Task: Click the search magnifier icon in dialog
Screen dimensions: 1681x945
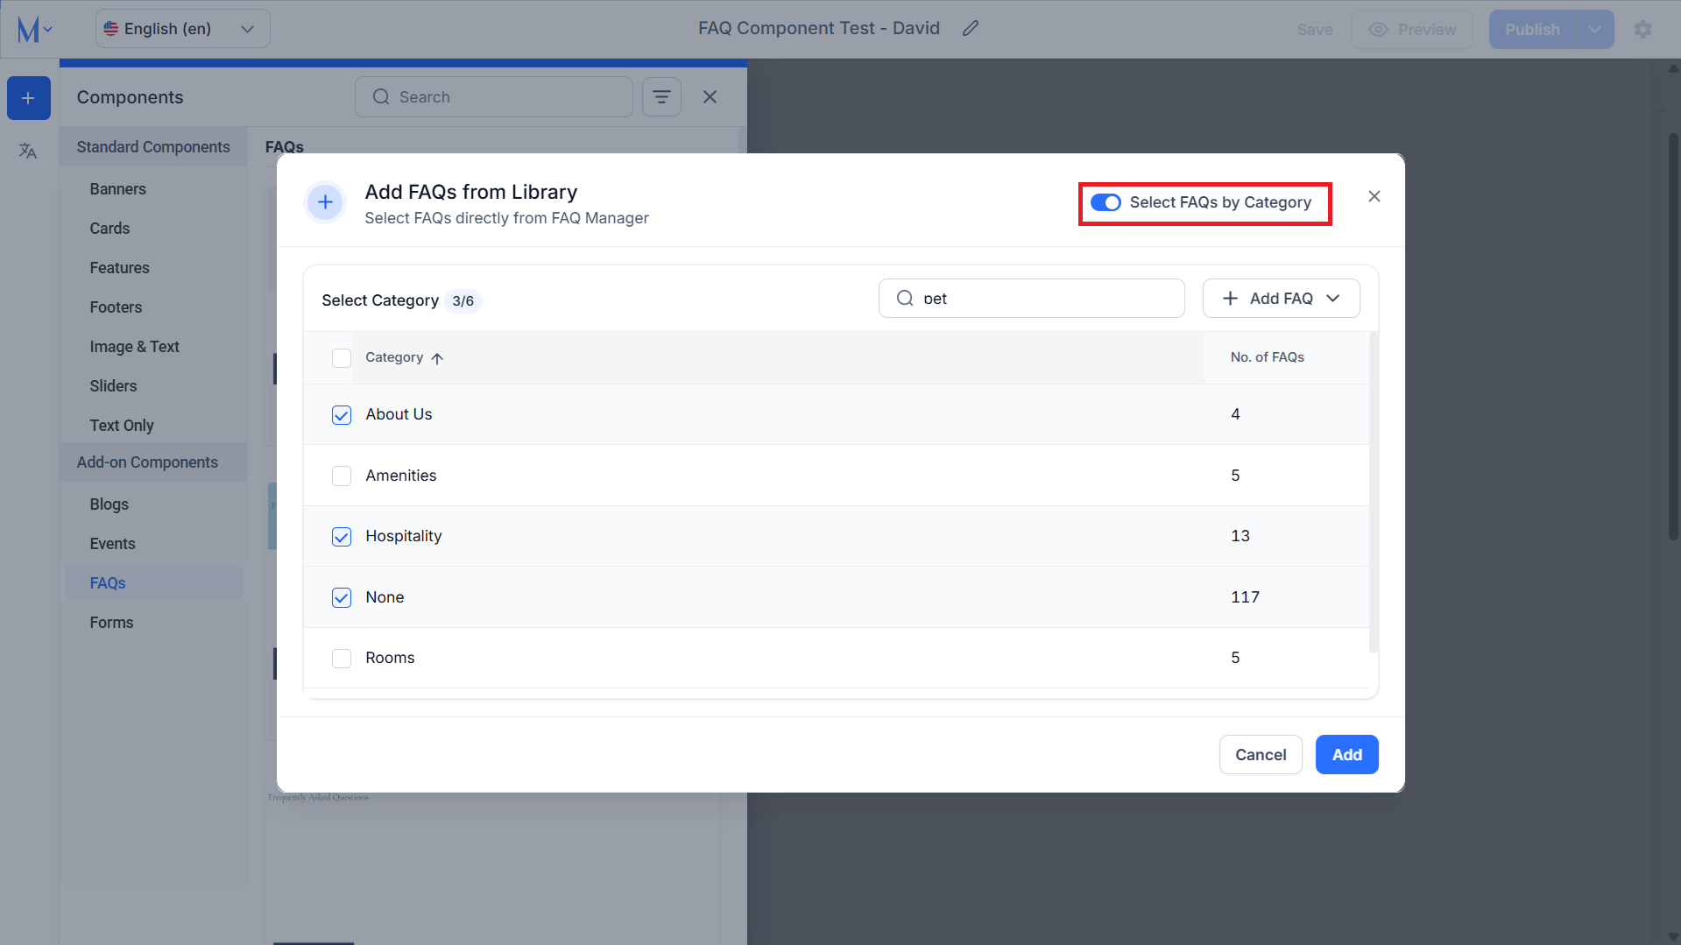Action: tap(905, 299)
